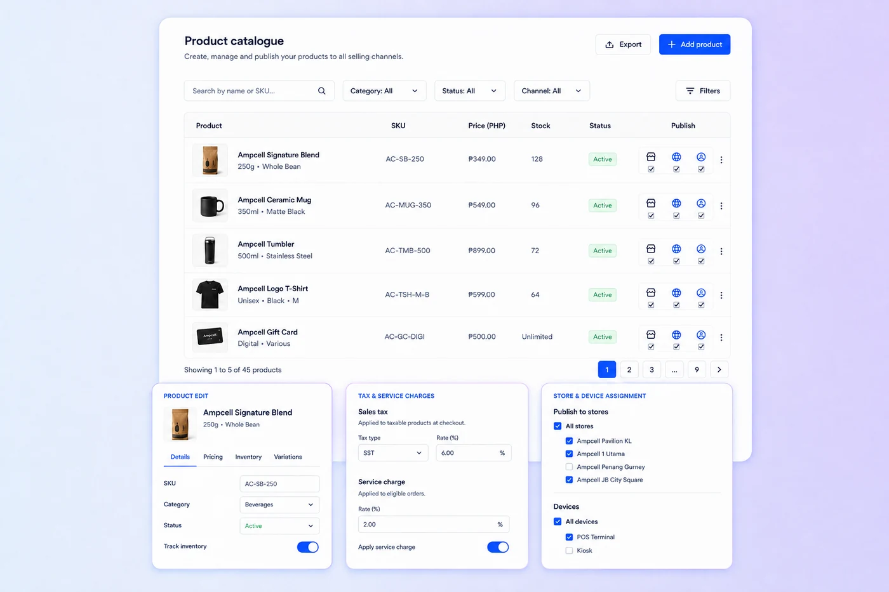Click the web globe icon for Ampcell Logo T-Shirt
This screenshot has height=592, width=889.
click(x=676, y=293)
